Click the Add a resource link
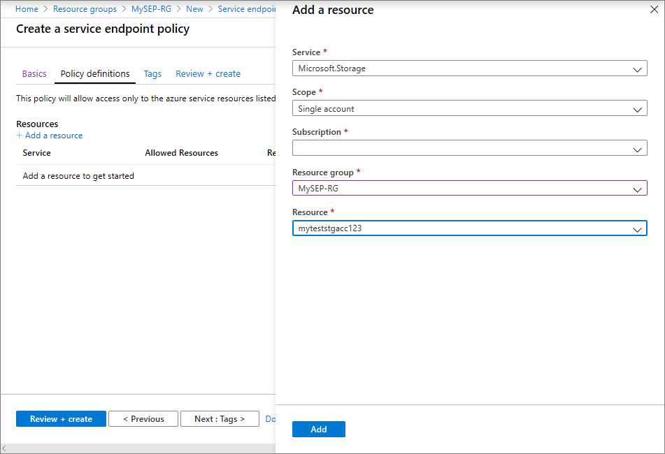 coord(54,135)
